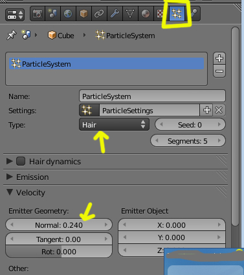Click the ParticleSystem breadcrumb item
This screenshot has height=275, width=244.
(125, 36)
